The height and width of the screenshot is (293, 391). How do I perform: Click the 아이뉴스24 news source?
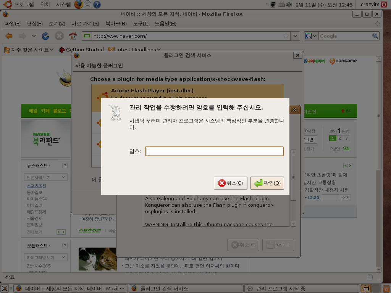(37, 199)
